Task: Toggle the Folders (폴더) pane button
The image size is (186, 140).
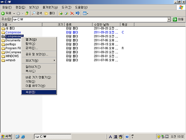Action: pyautogui.click(x=50, y=13)
